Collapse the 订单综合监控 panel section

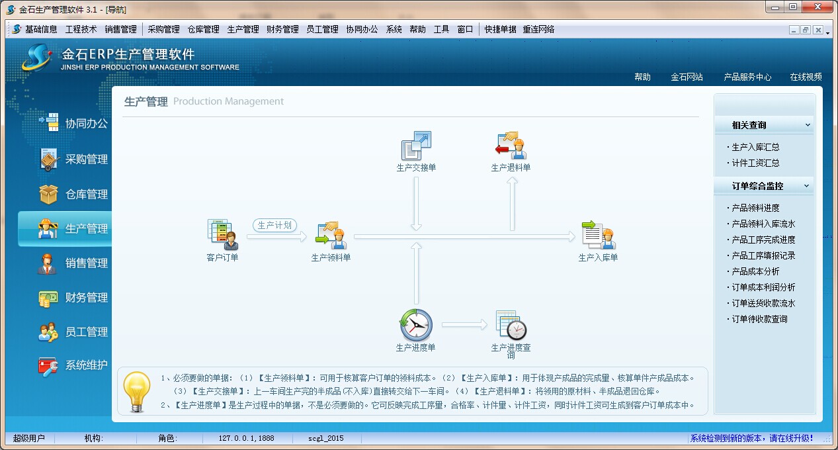pyautogui.click(x=806, y=186)
